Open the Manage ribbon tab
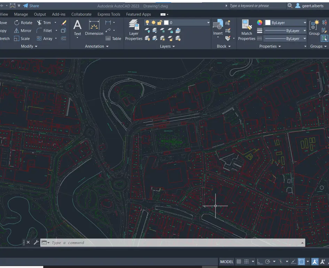This screenshot has width=329, height=268. [x=21, y=14]
